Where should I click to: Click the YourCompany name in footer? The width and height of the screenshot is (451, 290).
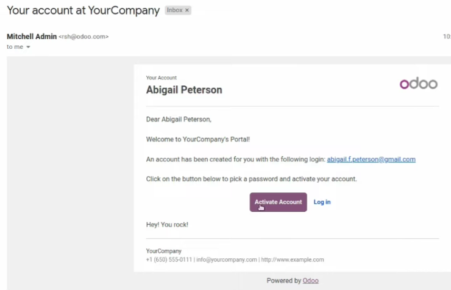tap(164, 251)
